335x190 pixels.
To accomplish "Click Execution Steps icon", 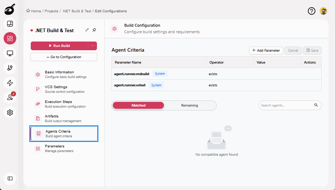I will pyautogui.click(x=38, y=104).
